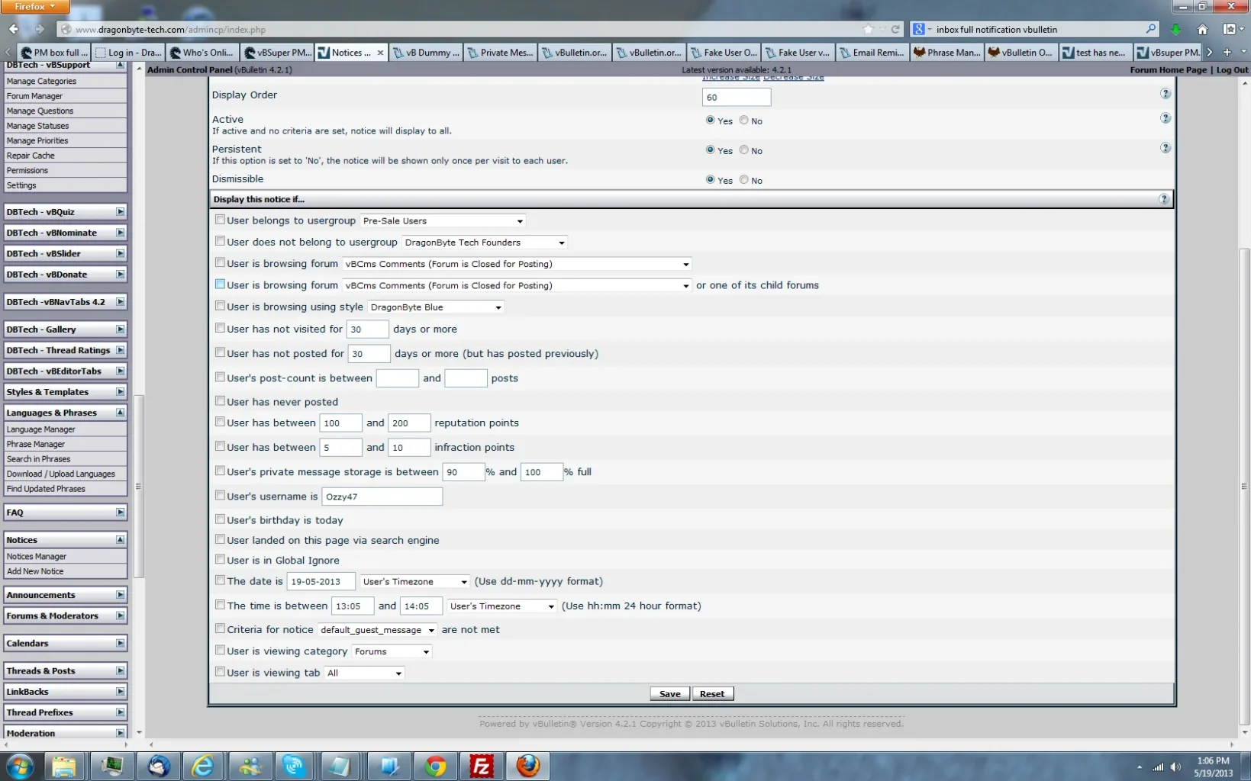The height and width of the screenshot is (781, 1251).
Task: Switch to 'Email Remi...' browser tab
Action: coord(872,53)
